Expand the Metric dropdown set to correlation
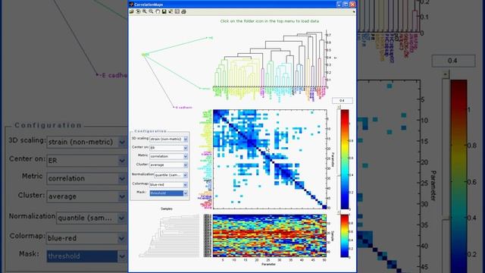This screenshot has height=273, width=485. coord(168,157)
